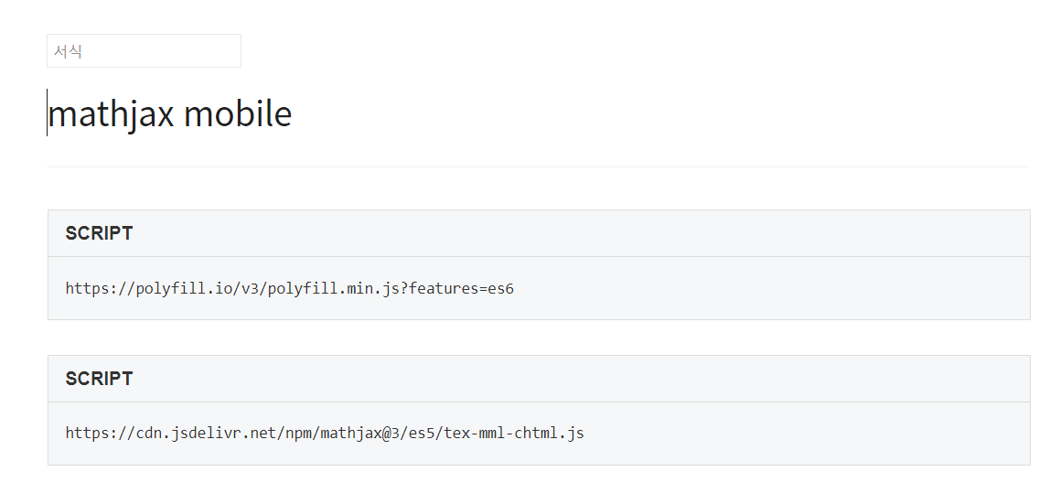This screenshot has height=504, width=1060.
Task: Click the first SCRIPT block header above polyfill URL
Action: (x=539, y=233)
